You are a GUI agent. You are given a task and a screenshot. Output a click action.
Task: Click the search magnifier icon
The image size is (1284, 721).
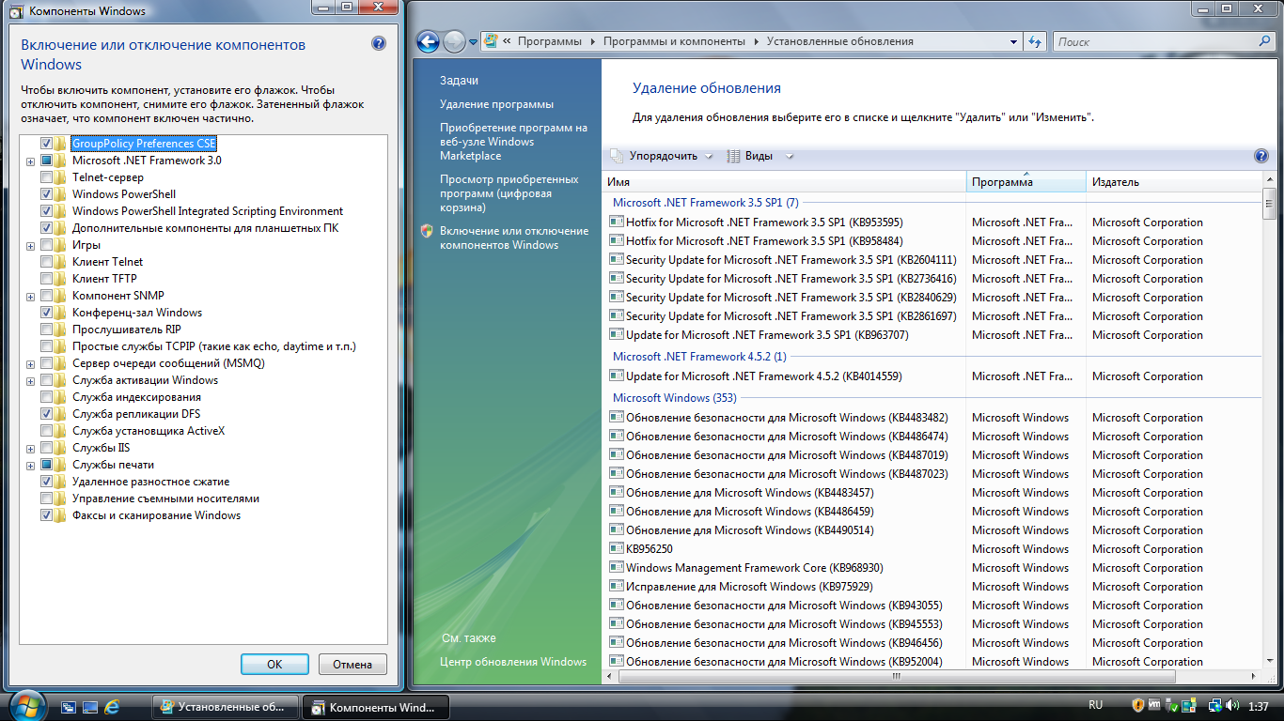(x=1264, y=41)
